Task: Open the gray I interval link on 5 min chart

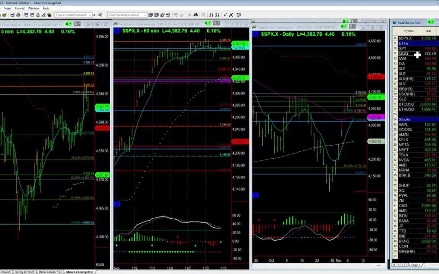Action: (77, 24)
